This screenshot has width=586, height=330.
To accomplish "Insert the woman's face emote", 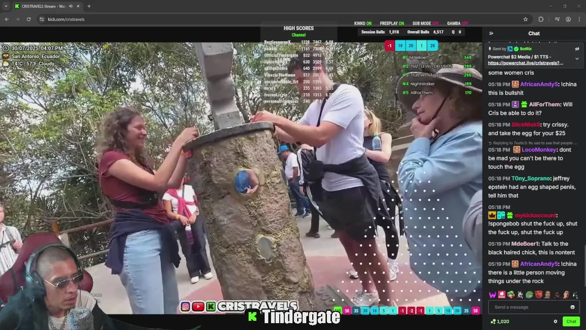I will point(566,295).
